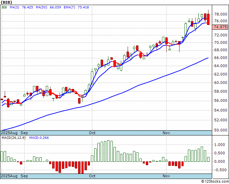Click the EMA(7) value 75.418
229x184 pixels.
83,7
